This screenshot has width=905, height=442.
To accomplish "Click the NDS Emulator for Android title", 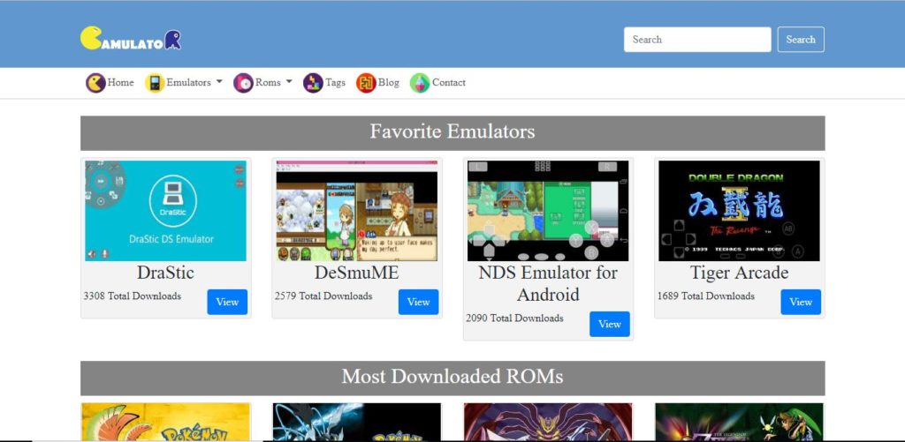I will point(548,283).
